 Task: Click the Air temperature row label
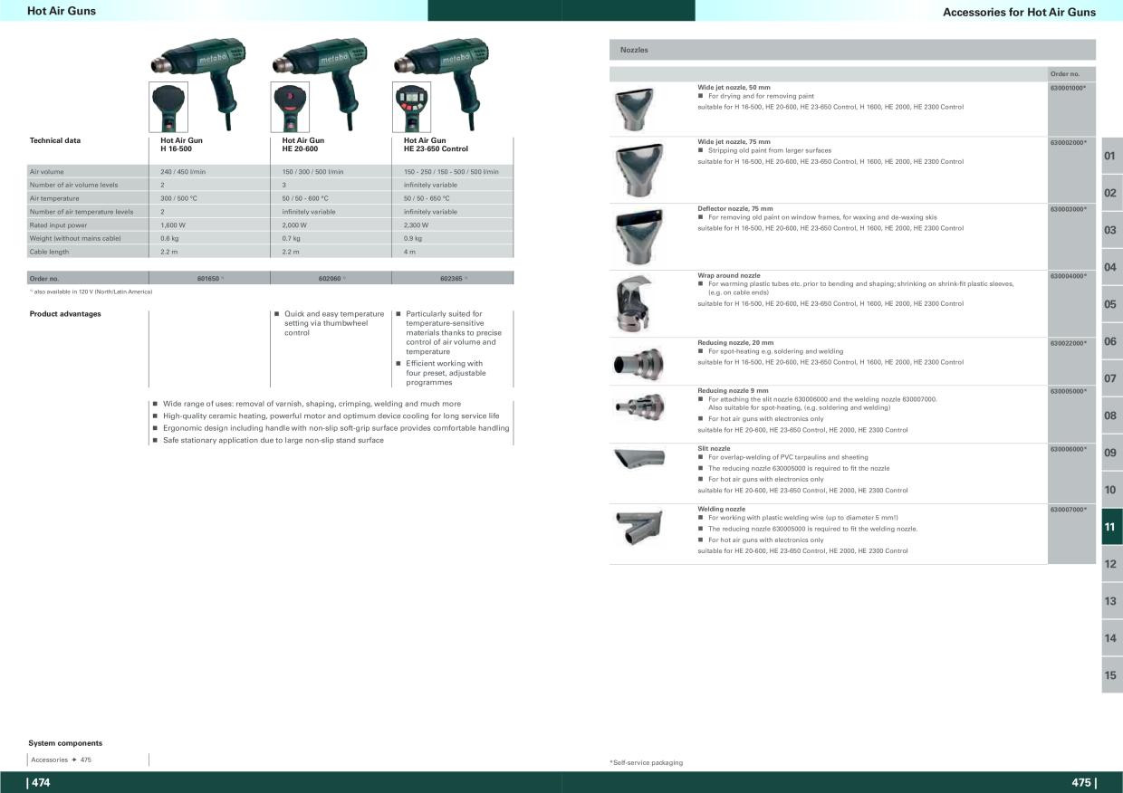pos(54,198)
